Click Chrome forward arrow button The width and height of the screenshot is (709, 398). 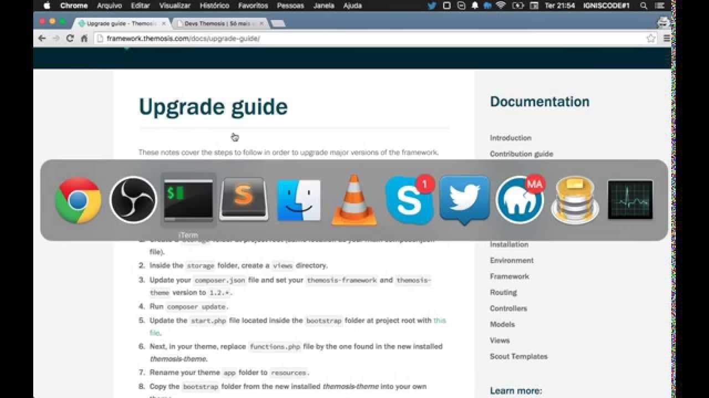coord(56,38)
